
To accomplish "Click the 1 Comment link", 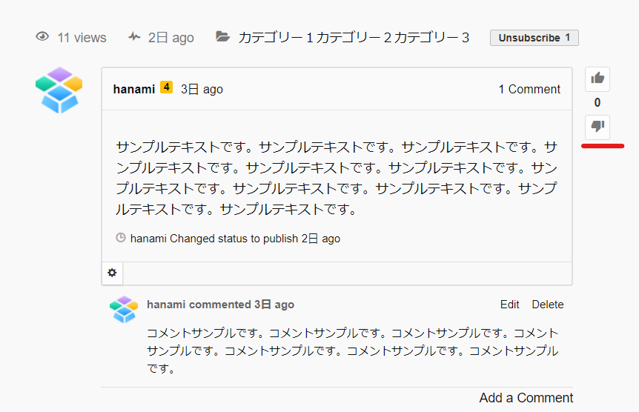I will coord(529,89).
